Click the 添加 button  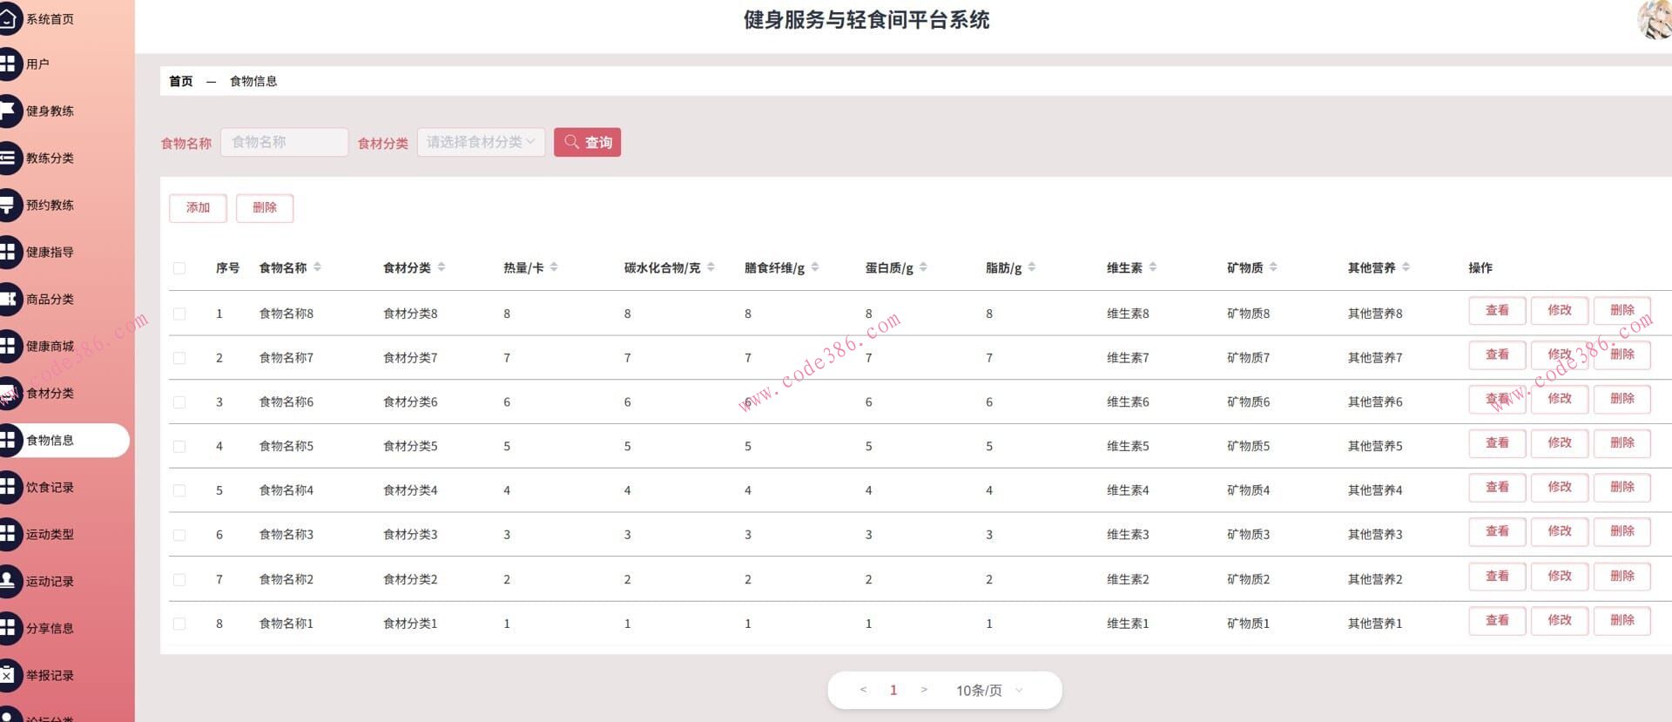[x=198, y=207]
